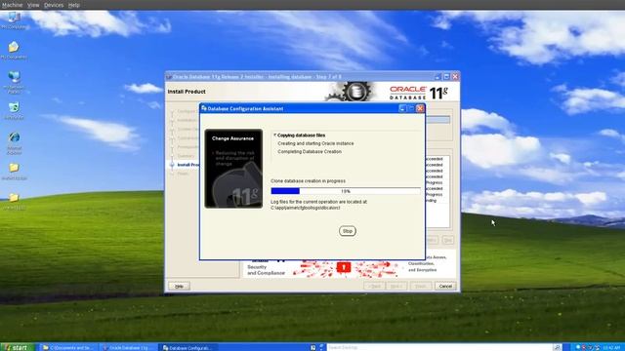
Task: Click the Change Assurance 11g image
Action: (233, 169)
